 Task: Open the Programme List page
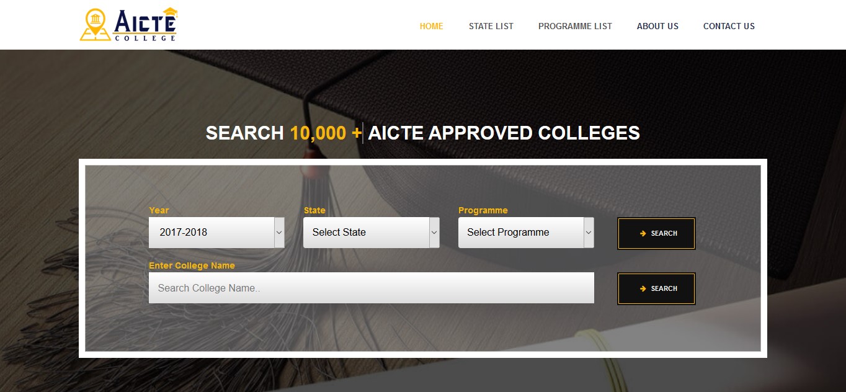(575, 26)
